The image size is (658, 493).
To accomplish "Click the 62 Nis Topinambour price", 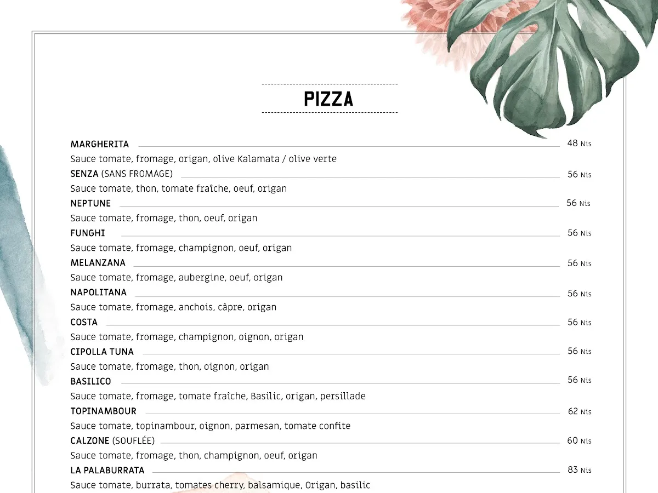I will (x=579, y=411).
